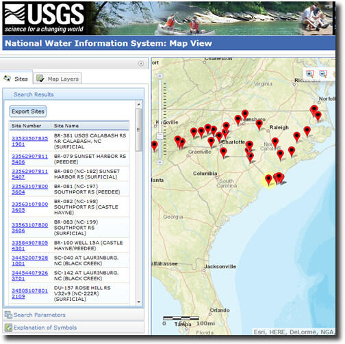345x344 pixels.
Task: Open site number 335849078054301 link
Action: coord(29,246)
